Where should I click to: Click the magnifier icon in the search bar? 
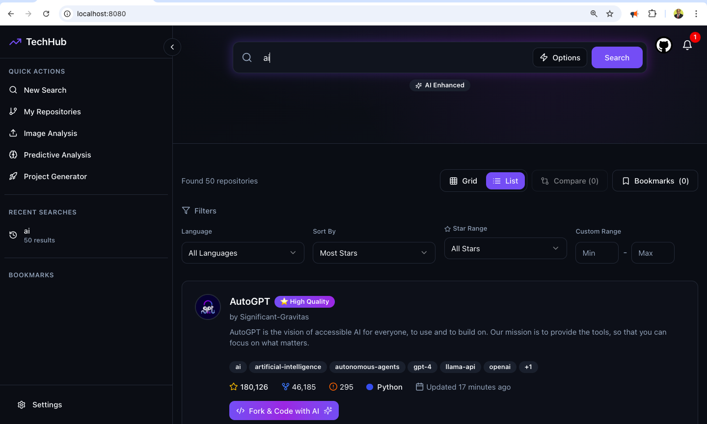(247, 57)
